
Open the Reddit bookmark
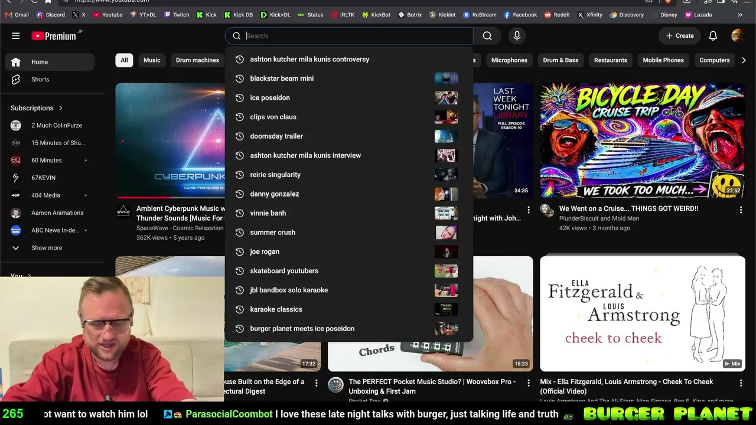coord(557,15)
